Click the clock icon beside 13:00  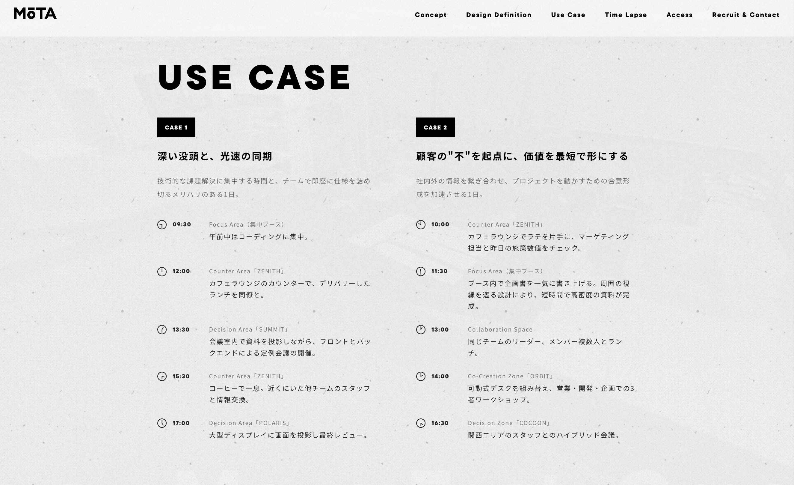[x=421, y=329]
